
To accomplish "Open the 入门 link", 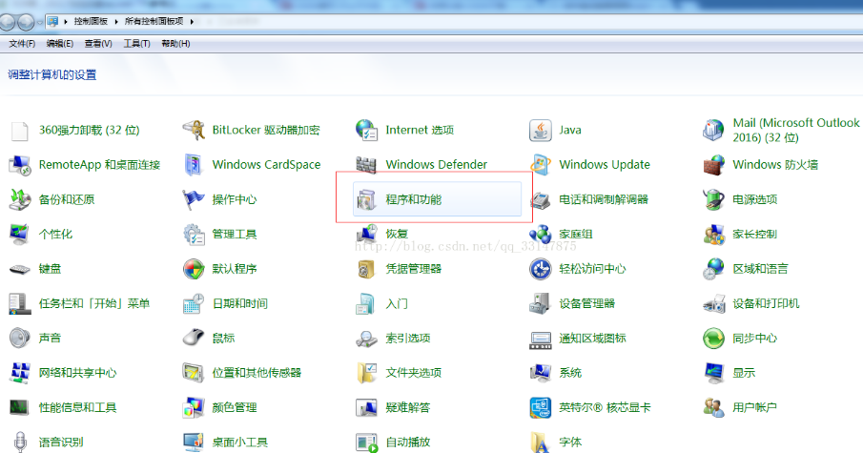I will [x=397, y=304].
